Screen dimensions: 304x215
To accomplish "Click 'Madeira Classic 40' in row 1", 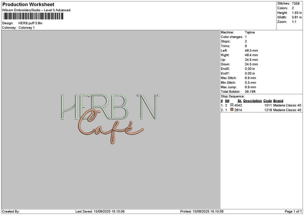I will 287,105.
